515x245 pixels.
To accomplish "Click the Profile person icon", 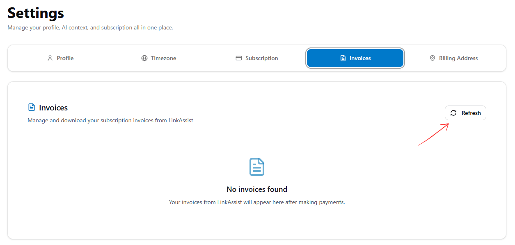I will 49,58.
